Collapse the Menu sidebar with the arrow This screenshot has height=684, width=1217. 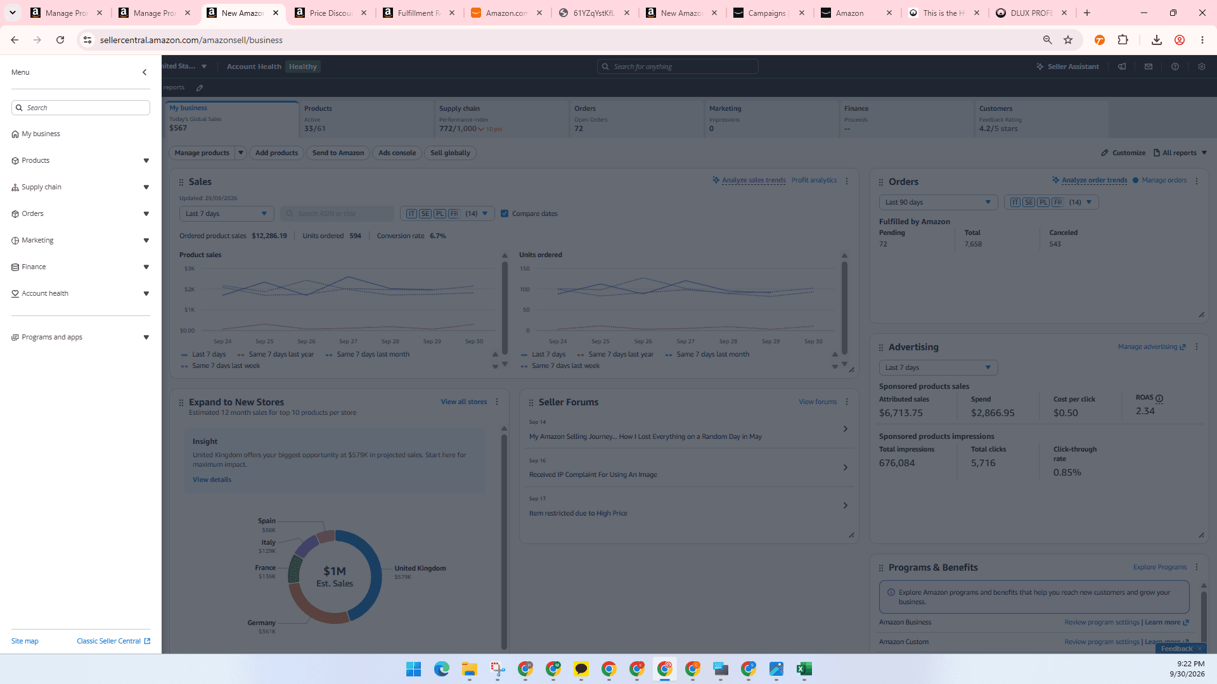[145, 72]
